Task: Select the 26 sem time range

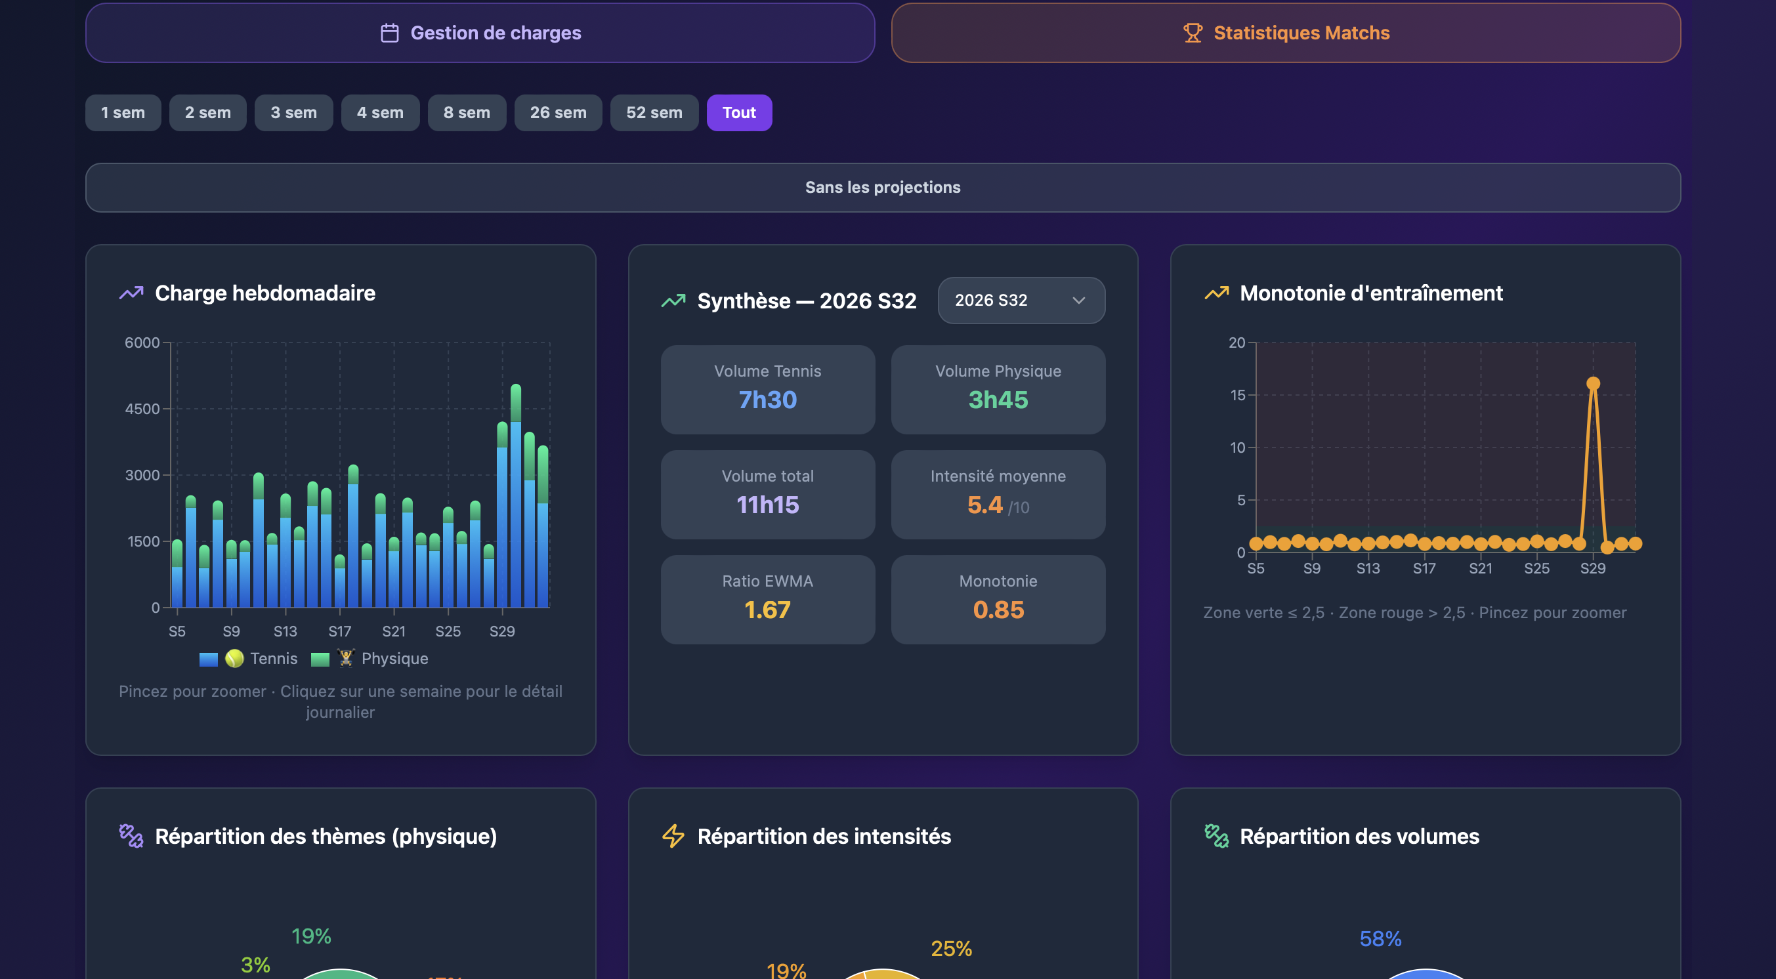Action: click(558, 112)
